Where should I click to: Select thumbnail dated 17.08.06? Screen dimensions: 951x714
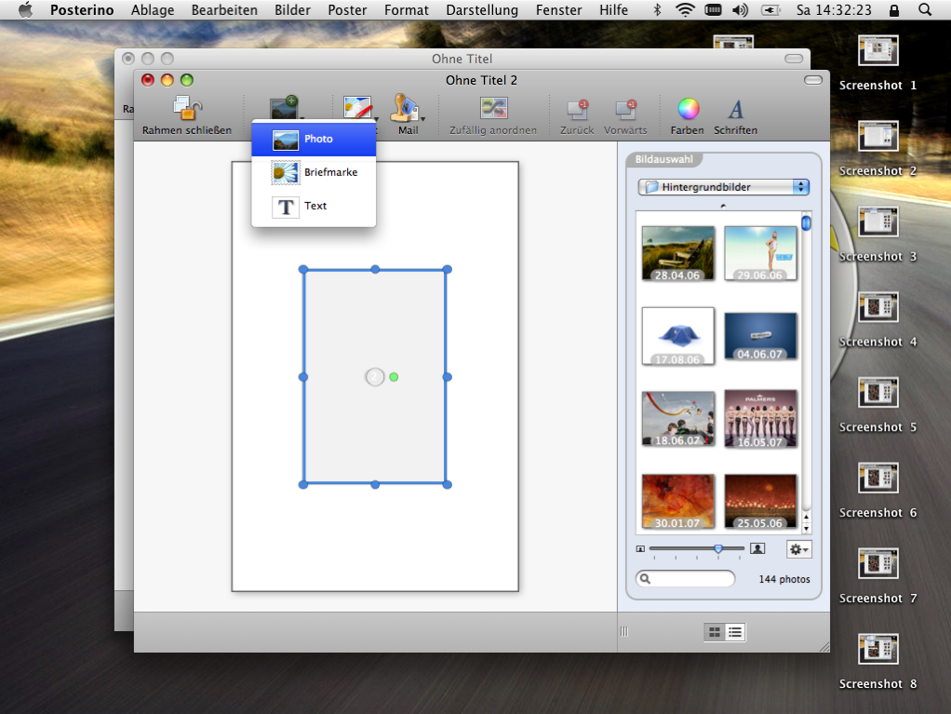point(678,336)
